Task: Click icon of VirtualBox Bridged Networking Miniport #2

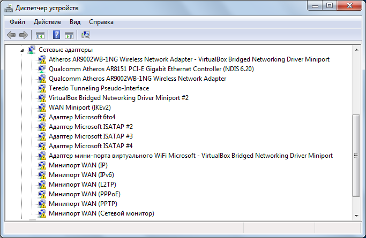Action: tap(42, 98)
